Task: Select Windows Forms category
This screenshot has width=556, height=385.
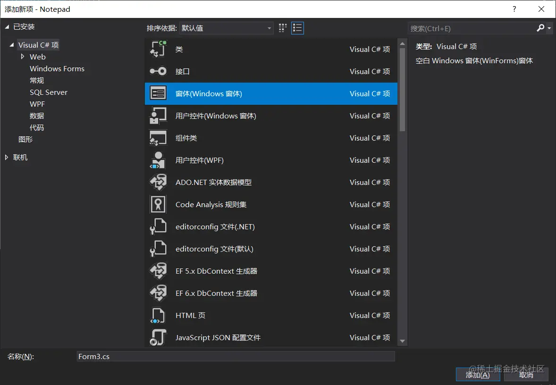Action: [x=57, y=69]
